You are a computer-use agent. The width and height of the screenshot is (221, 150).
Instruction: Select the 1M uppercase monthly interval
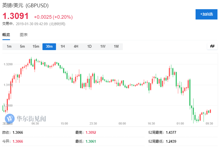(116, 46)
